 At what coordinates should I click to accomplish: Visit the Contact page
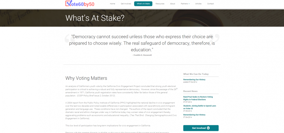pyautogui.click(x=210, y=4)
